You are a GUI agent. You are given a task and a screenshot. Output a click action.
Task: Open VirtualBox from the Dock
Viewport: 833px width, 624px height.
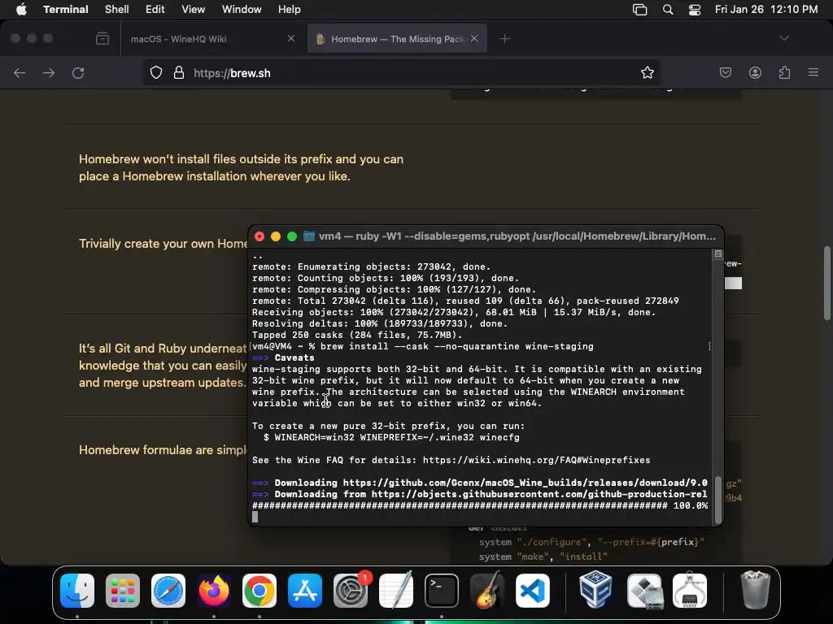click(x=595, y=591)
